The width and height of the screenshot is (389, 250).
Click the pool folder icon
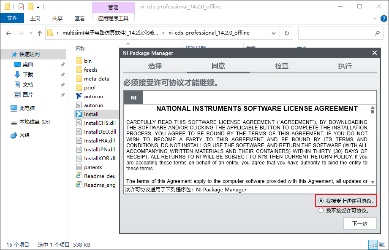(x=79, y=88)
